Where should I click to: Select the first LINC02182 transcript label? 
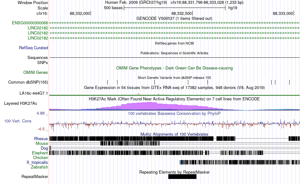(x=38, y=28)
